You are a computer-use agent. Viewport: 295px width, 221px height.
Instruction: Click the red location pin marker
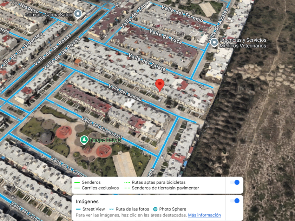tap(160, 85)
